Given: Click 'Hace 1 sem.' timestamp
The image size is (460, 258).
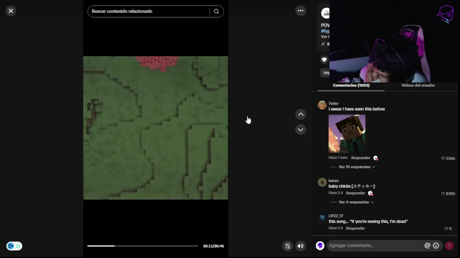Looking at the screenshot, I should coord(338,158).
